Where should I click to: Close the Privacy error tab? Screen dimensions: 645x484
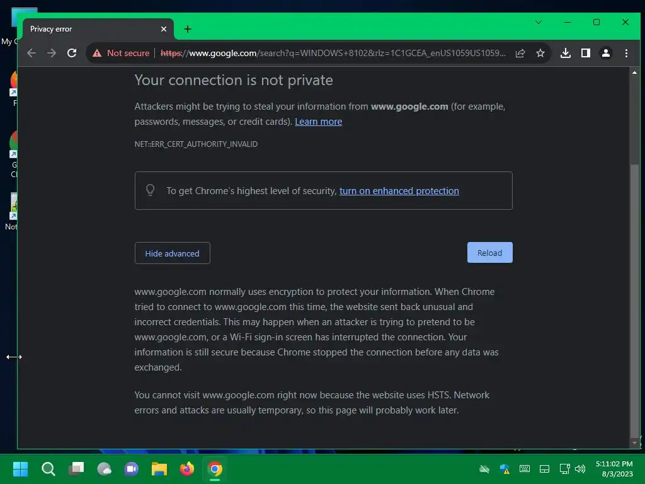click(x=164, y=29)
